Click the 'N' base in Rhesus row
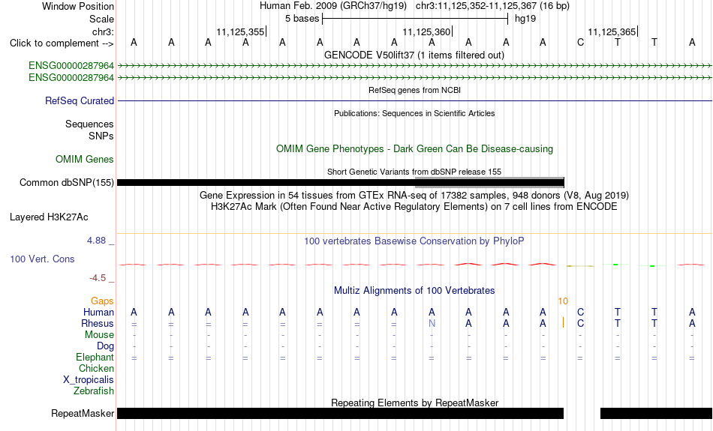 432,323
